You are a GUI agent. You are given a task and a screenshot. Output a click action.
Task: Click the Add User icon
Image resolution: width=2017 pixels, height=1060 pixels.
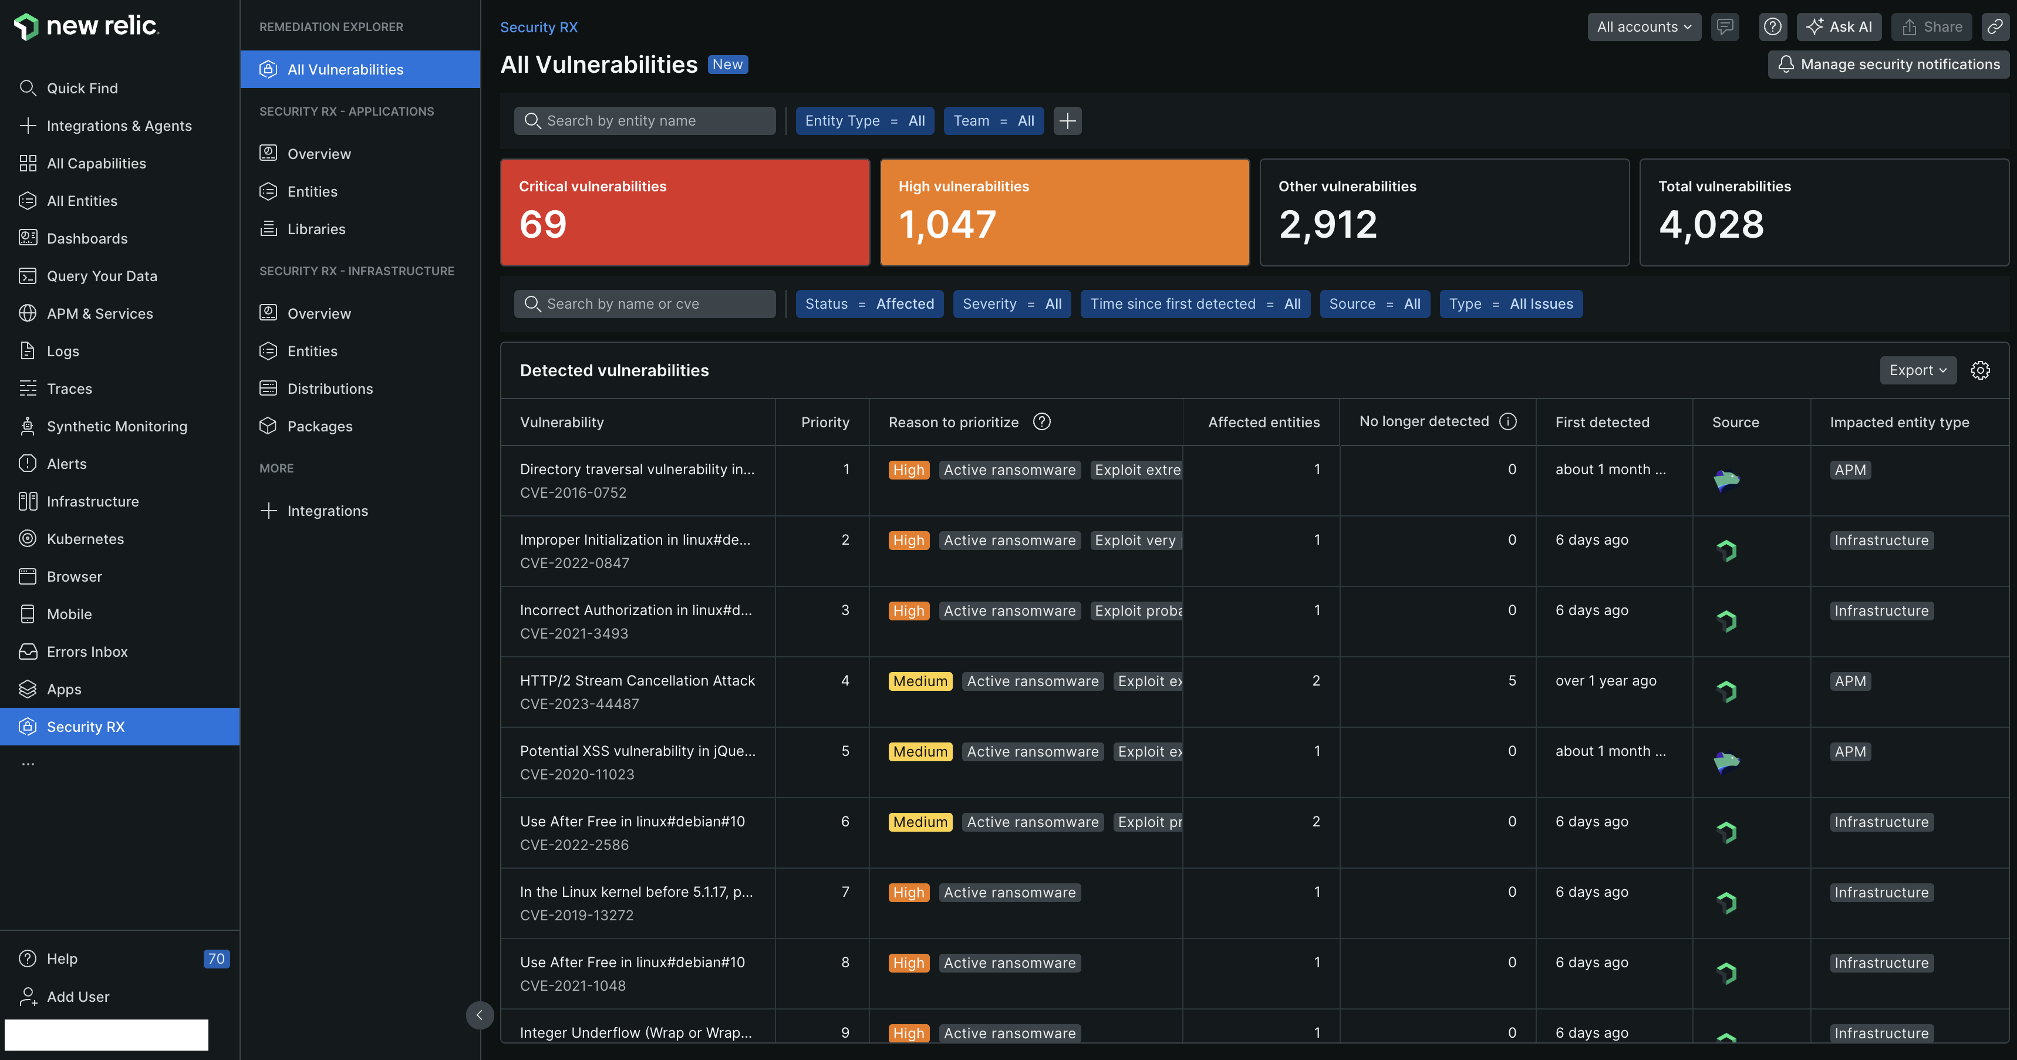(28, 996)
